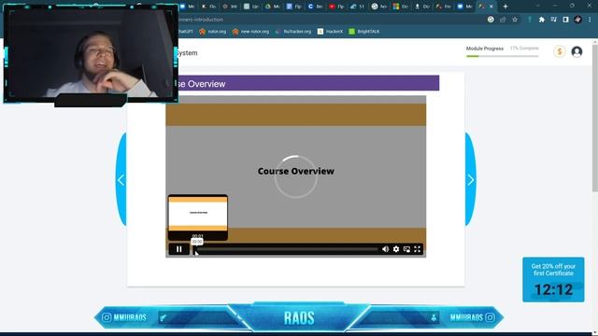
Task: Open the browser profile avatar
Action: (577, 20)
